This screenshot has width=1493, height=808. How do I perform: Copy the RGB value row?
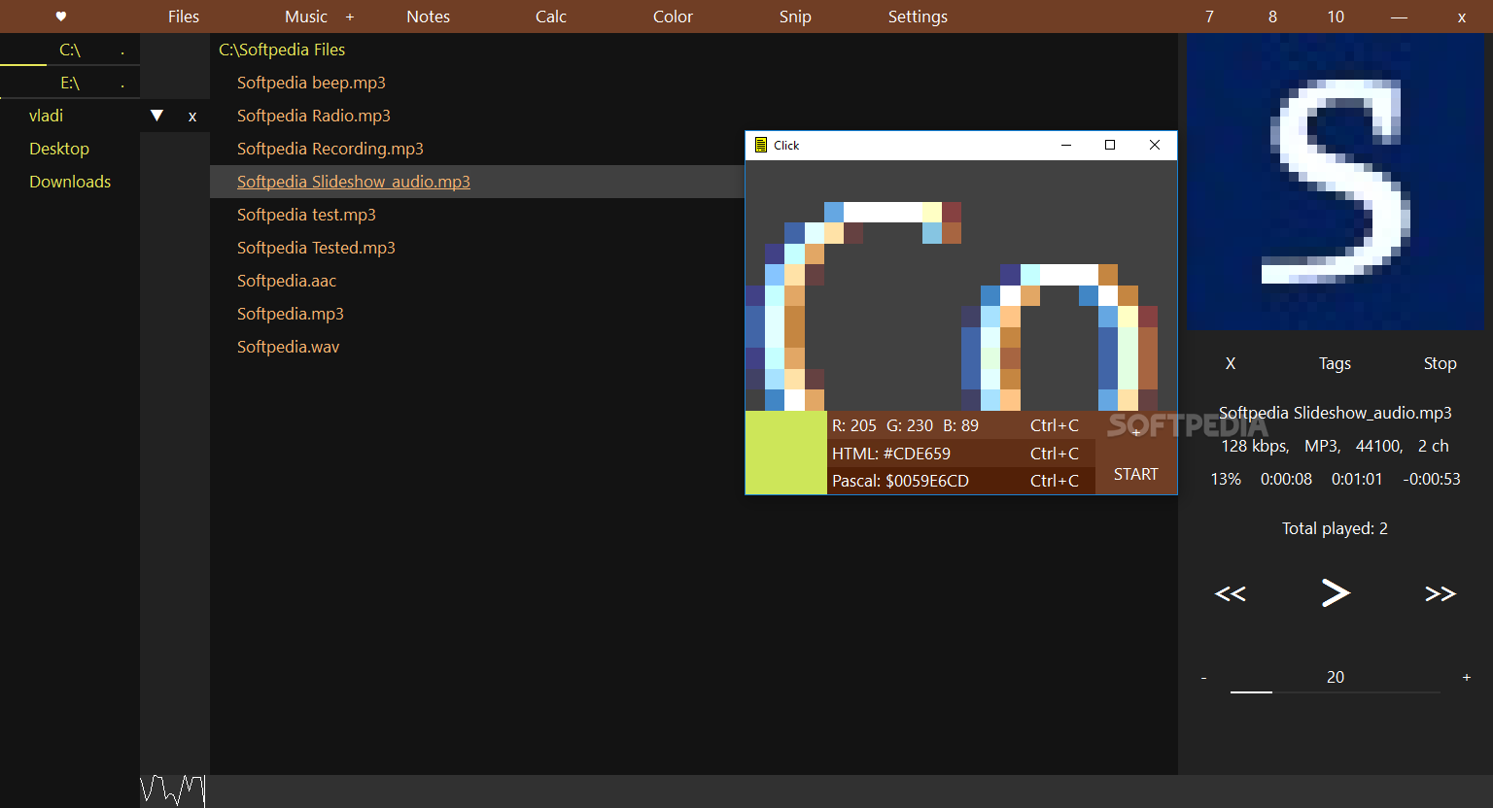(x=961, y=425)
